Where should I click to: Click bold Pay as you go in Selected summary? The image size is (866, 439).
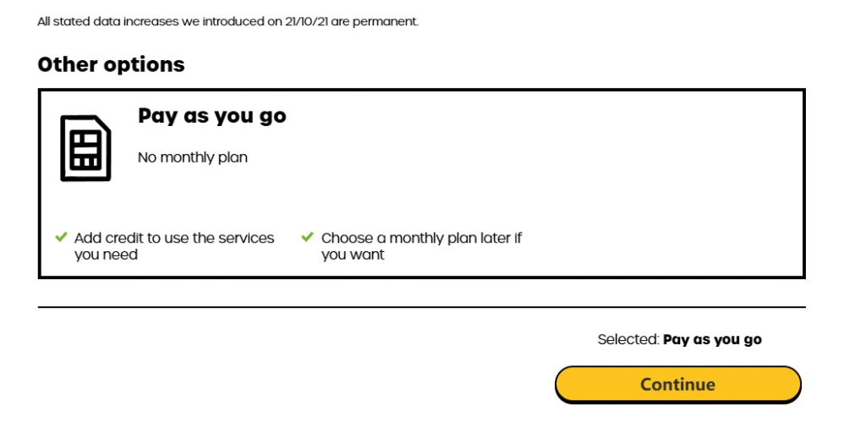(712, 339)
